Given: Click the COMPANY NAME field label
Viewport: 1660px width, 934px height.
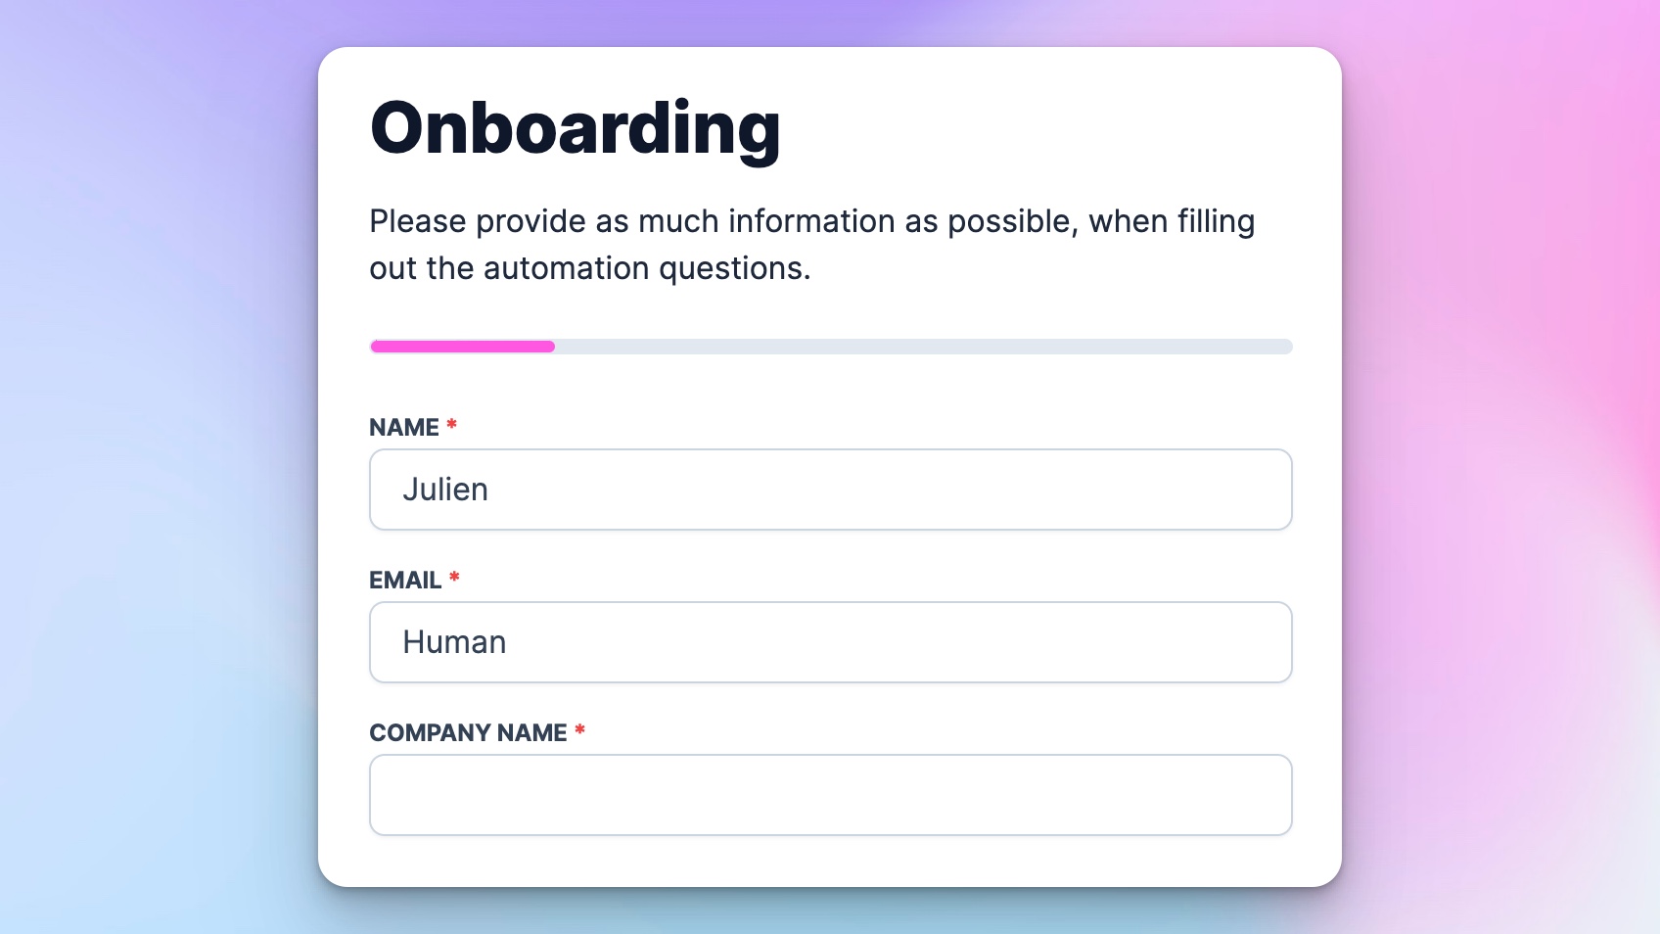Looking at the screenshot, I should [468, 733].
